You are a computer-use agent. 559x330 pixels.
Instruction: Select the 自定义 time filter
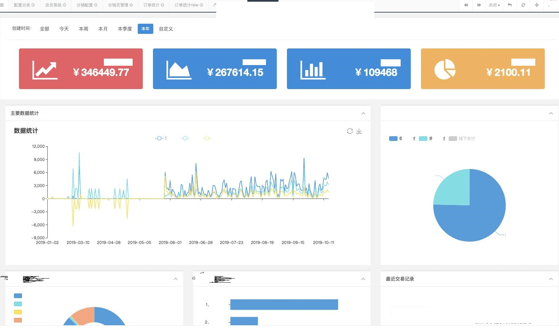(x=166, y=29)
